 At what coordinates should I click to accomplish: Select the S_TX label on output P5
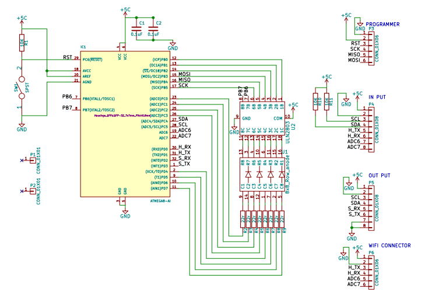point(354,214)
